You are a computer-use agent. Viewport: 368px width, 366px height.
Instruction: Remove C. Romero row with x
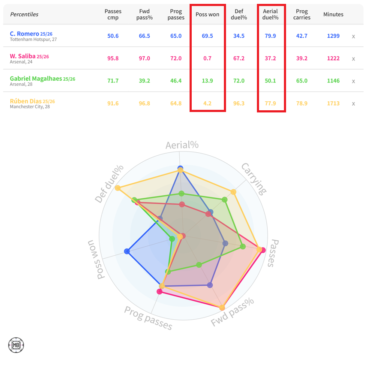coord(353,36)
